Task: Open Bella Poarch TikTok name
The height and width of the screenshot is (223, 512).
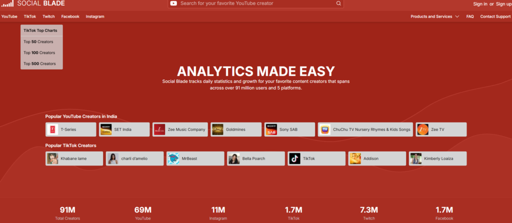Action: [253, 158]
